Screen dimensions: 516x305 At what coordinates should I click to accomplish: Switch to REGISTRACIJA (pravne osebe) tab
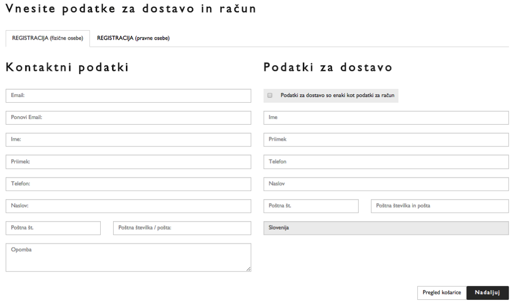pos(133,38)
